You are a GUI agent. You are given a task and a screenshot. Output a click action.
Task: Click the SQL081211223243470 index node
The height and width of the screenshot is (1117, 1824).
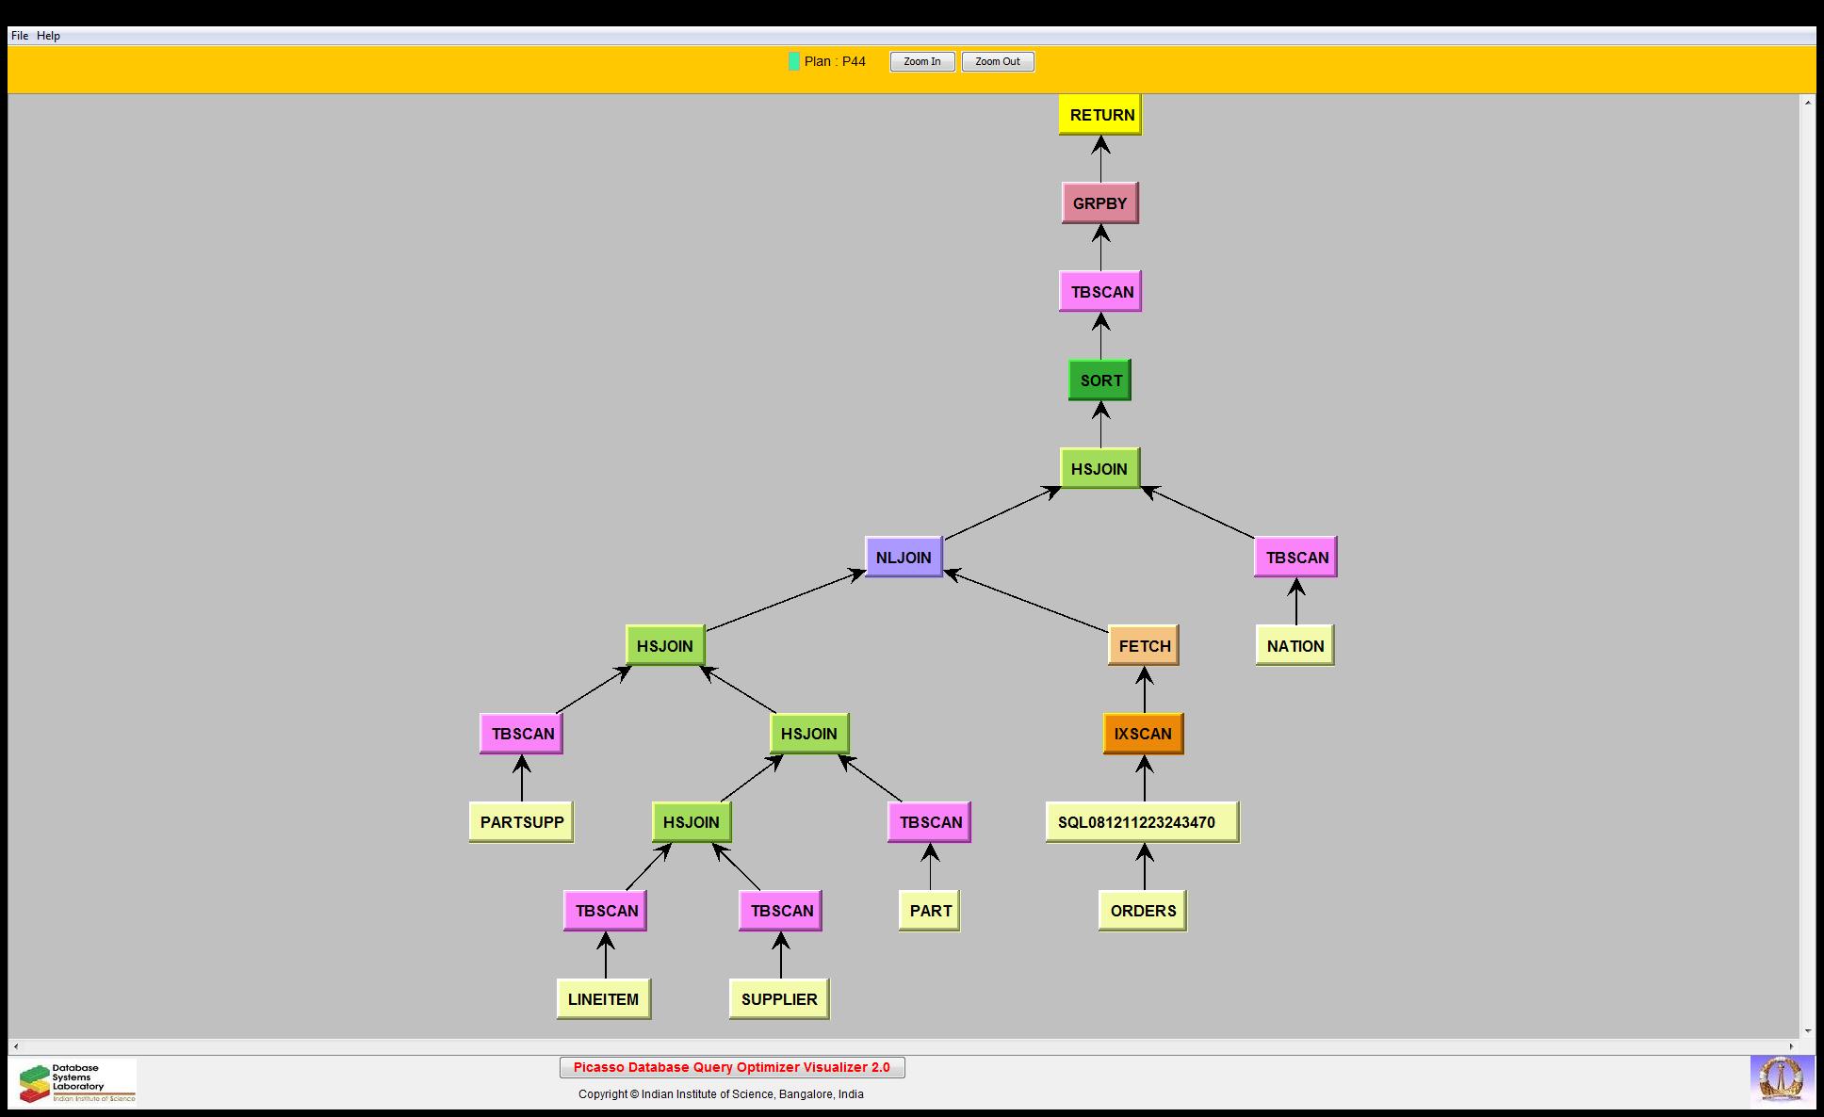pos(1142,822)
